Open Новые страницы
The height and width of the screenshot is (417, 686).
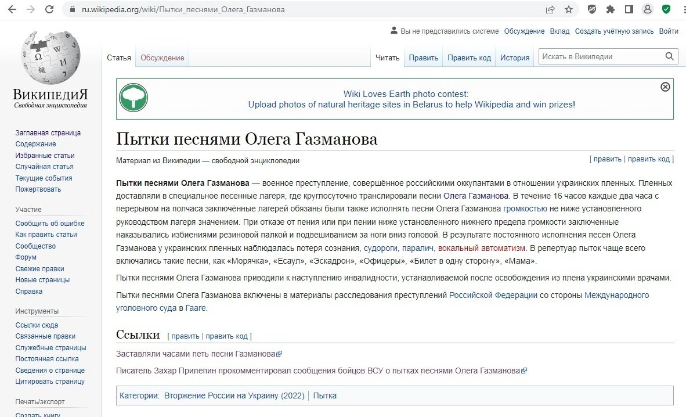click(42, 280)
